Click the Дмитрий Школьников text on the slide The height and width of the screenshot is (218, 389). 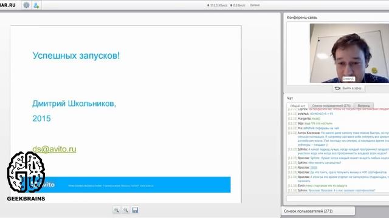click(74, 104)
